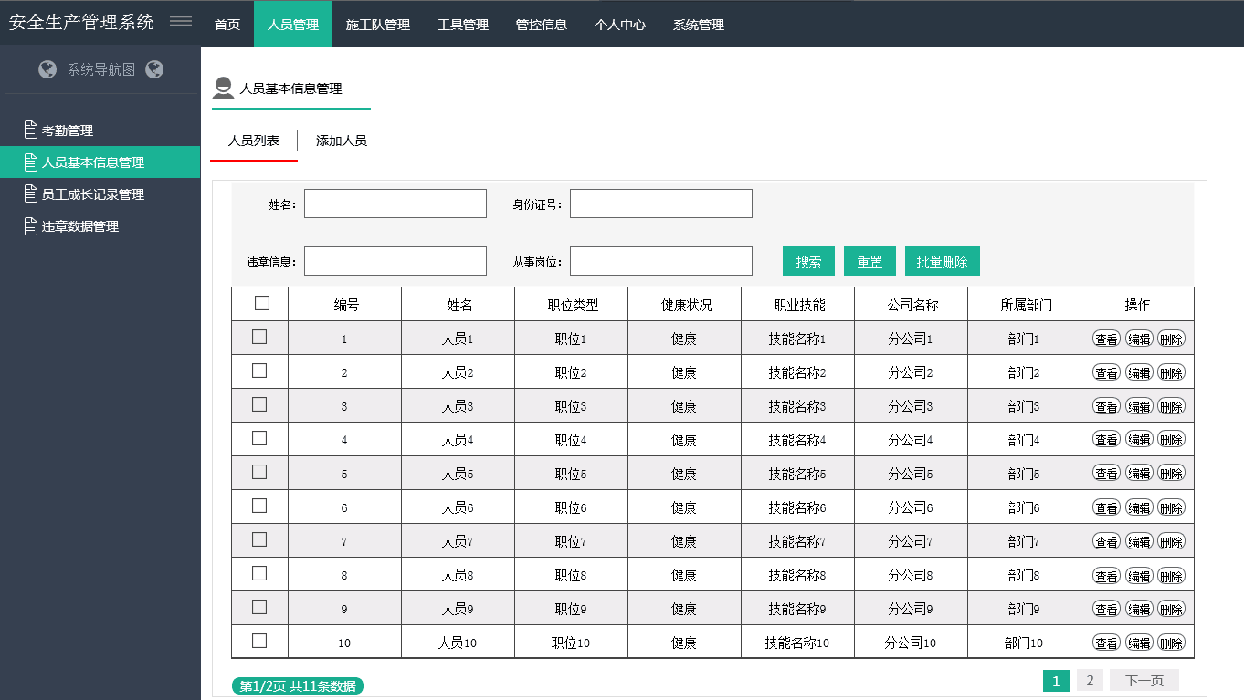Click the 分公司8 cell

(x=911, y=575)
